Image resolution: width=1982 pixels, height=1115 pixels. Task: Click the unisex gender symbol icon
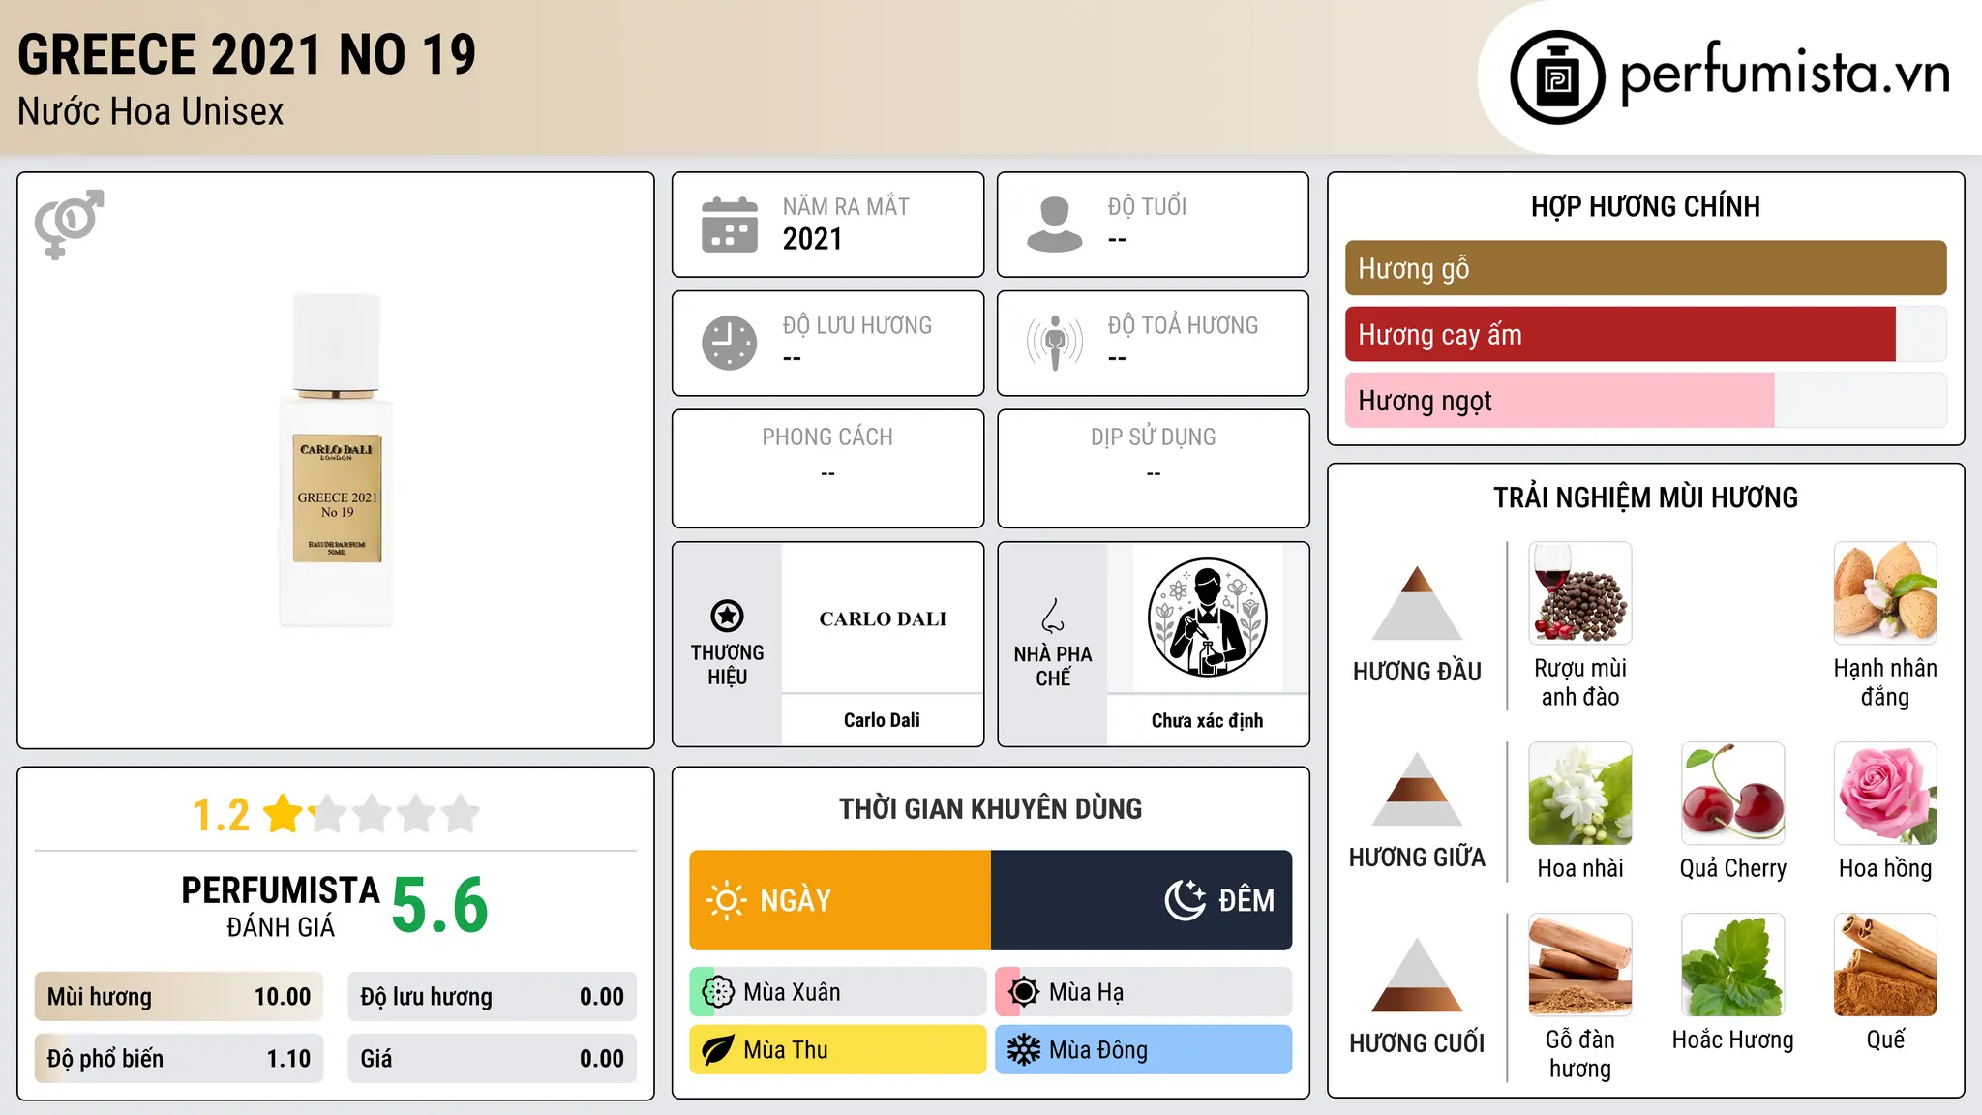pyautogui.click(x=69, y=224)
